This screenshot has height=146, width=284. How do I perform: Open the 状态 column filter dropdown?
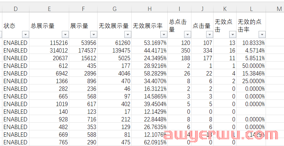pos(26,35)
